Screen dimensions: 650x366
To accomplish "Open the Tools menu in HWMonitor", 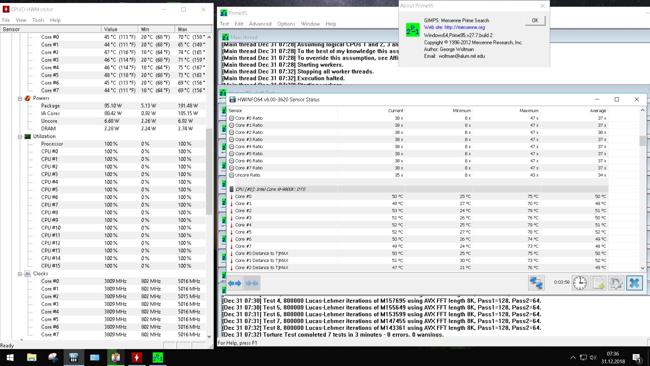I will tap(38, 20).
